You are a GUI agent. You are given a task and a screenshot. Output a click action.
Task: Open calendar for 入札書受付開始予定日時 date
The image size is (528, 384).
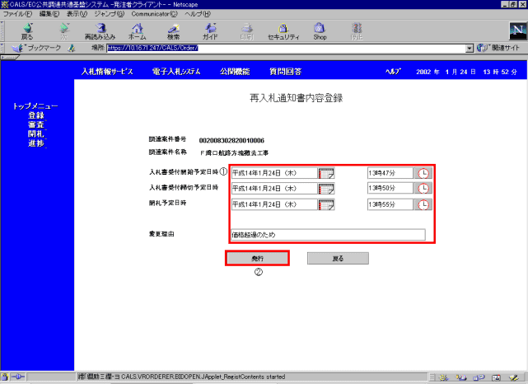(326, 173)
